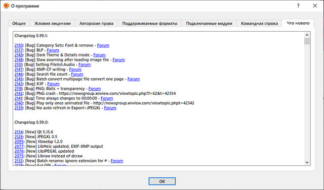Open Forum link for Dark Theme bug

[99, 55]
